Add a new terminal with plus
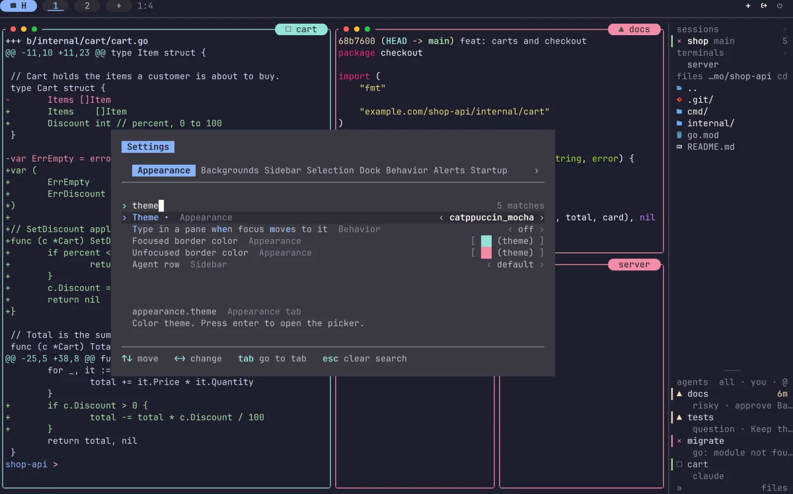793x494 pixels. [x=785, y=53]
